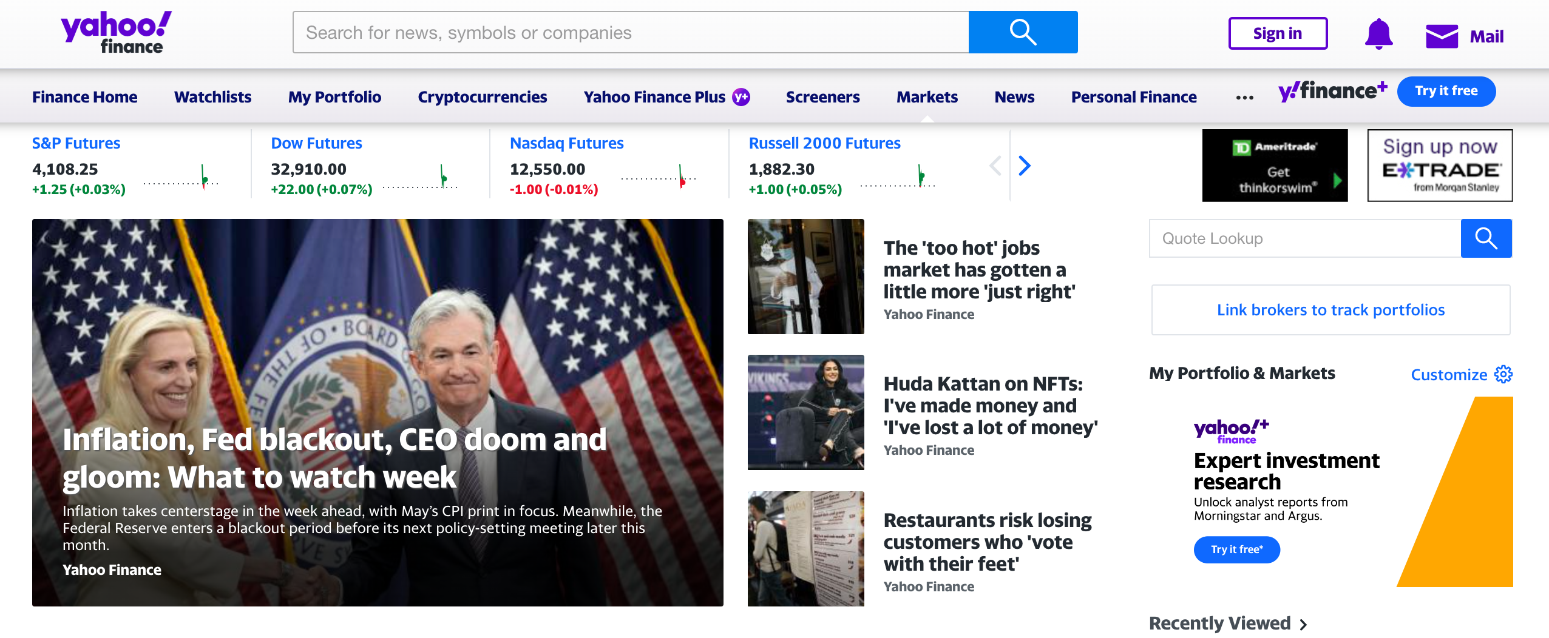1549x638 pixels.
Task: Click Expert investment research promo heading
Action: 1286,471
